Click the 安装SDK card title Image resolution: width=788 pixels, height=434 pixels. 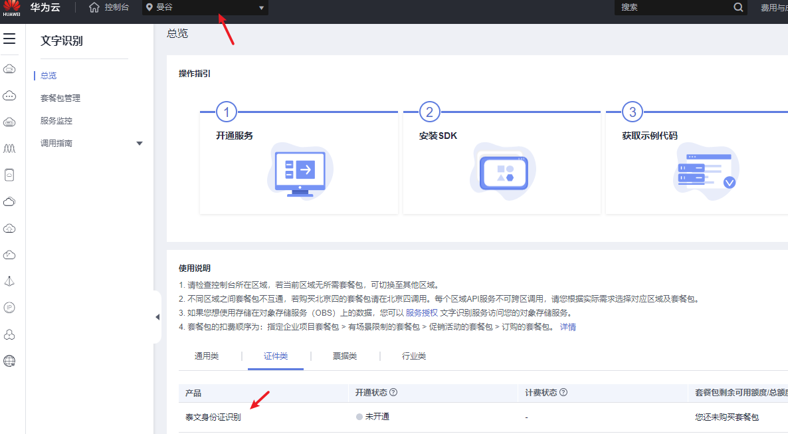439,136
